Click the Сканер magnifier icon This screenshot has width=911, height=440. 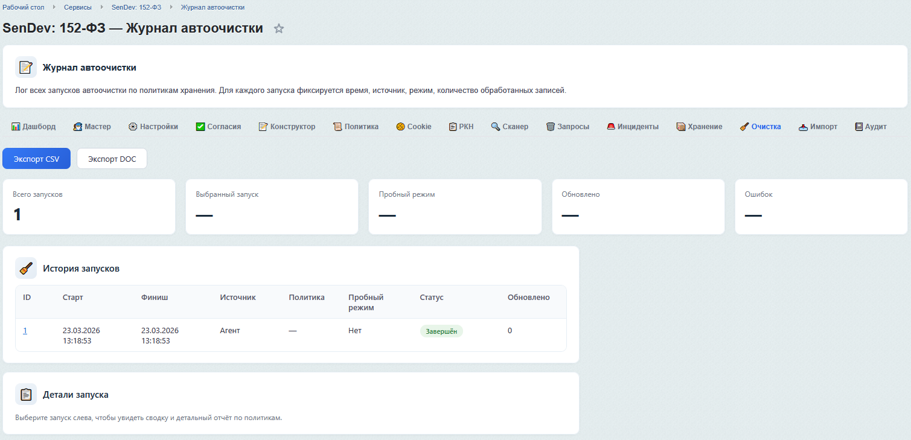tap(495, 127)
